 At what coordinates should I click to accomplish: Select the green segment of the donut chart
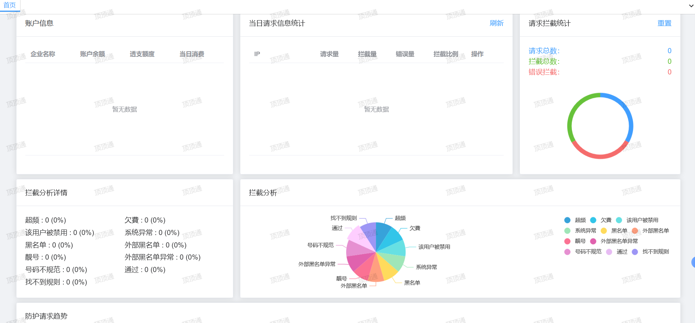[x=573, y=110]
